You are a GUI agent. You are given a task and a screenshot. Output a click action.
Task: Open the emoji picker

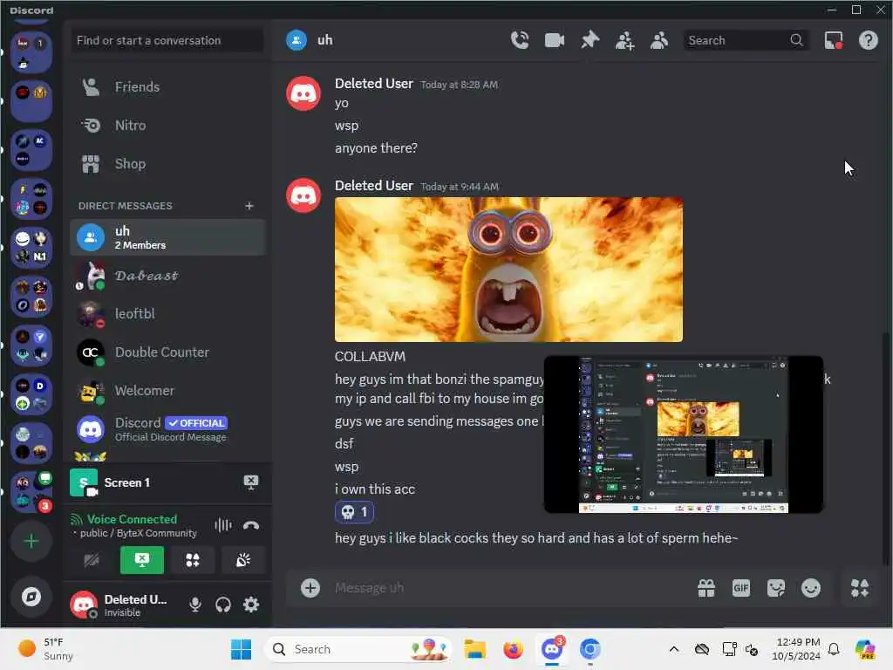(811, 588)
